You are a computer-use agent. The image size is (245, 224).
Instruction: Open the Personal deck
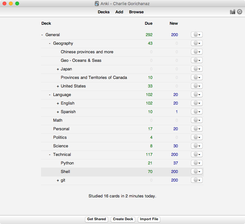61,129
